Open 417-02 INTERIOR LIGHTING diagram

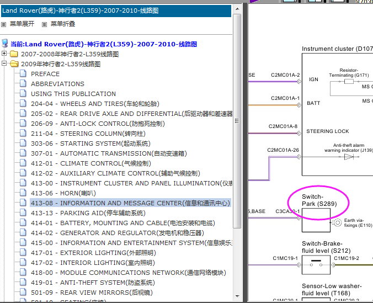coord(93,263)
